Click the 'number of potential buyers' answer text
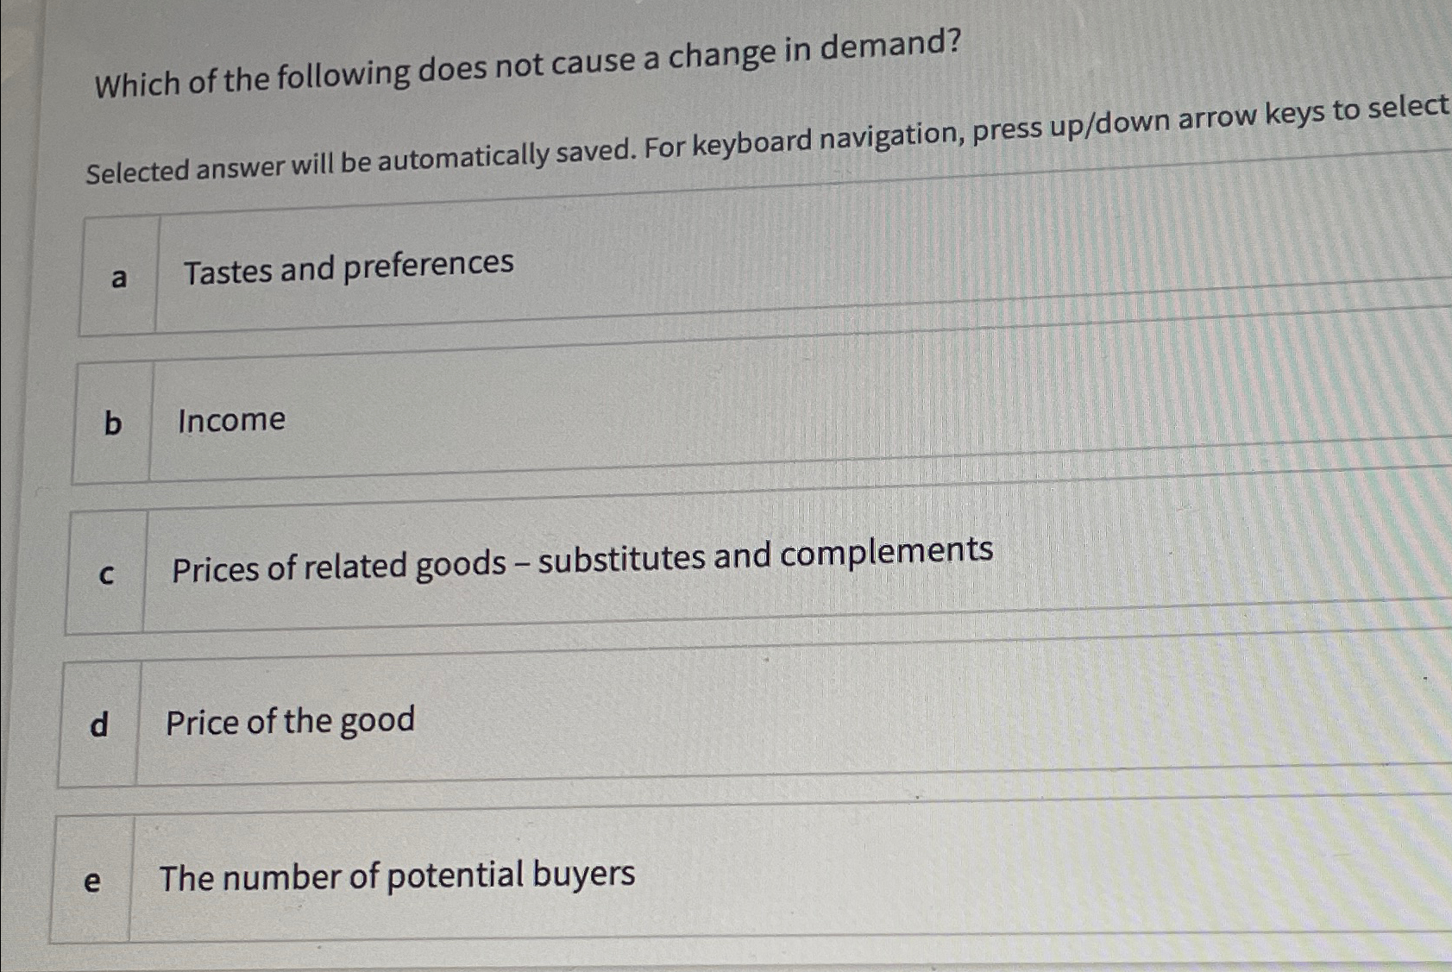Viewport: 1452px width, 972px height. coord(397,876)
